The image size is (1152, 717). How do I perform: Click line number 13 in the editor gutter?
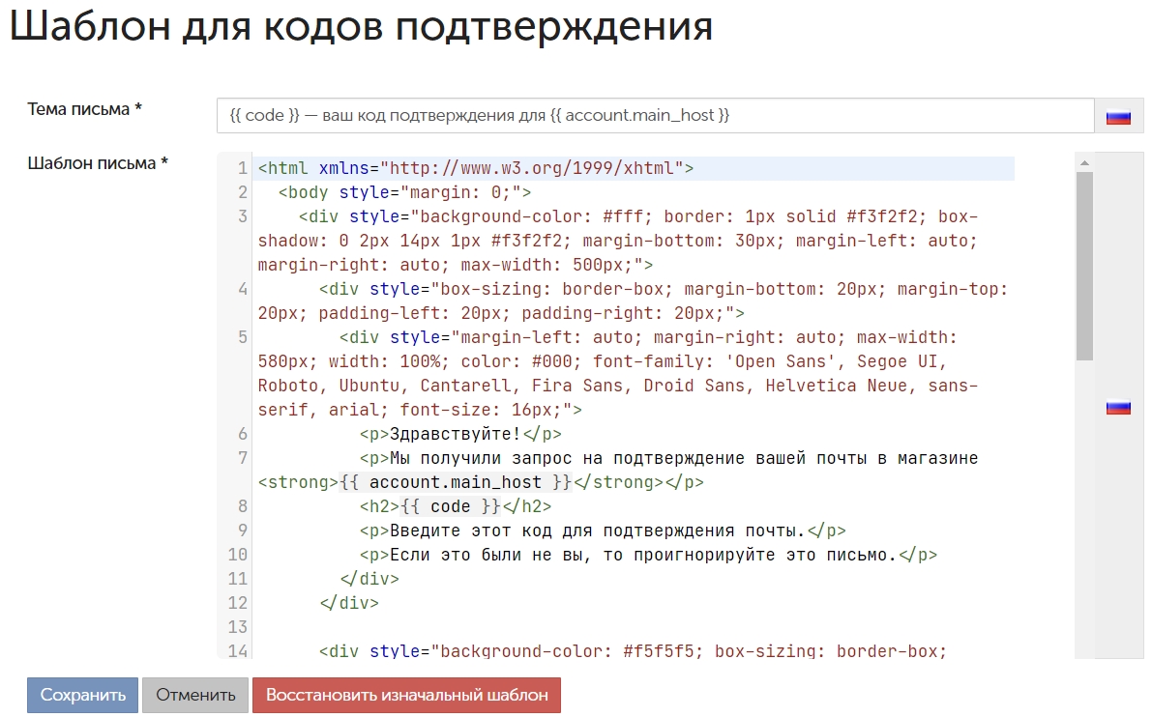point(237,627)
